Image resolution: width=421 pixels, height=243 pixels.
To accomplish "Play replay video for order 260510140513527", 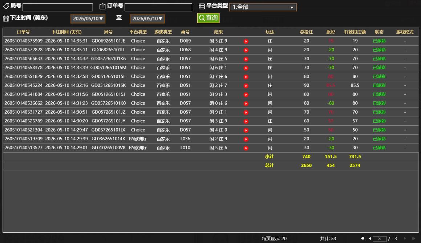I will tap(246, 148).
